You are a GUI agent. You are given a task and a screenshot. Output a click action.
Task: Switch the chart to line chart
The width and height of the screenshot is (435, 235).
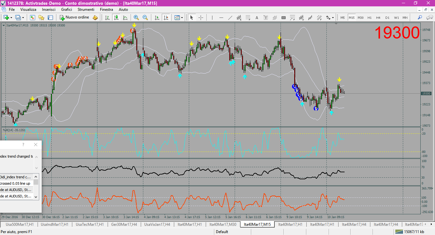125,18
